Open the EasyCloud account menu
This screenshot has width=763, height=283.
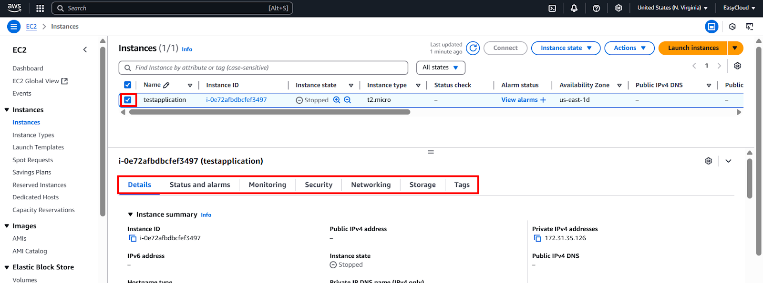click(739, 8)
